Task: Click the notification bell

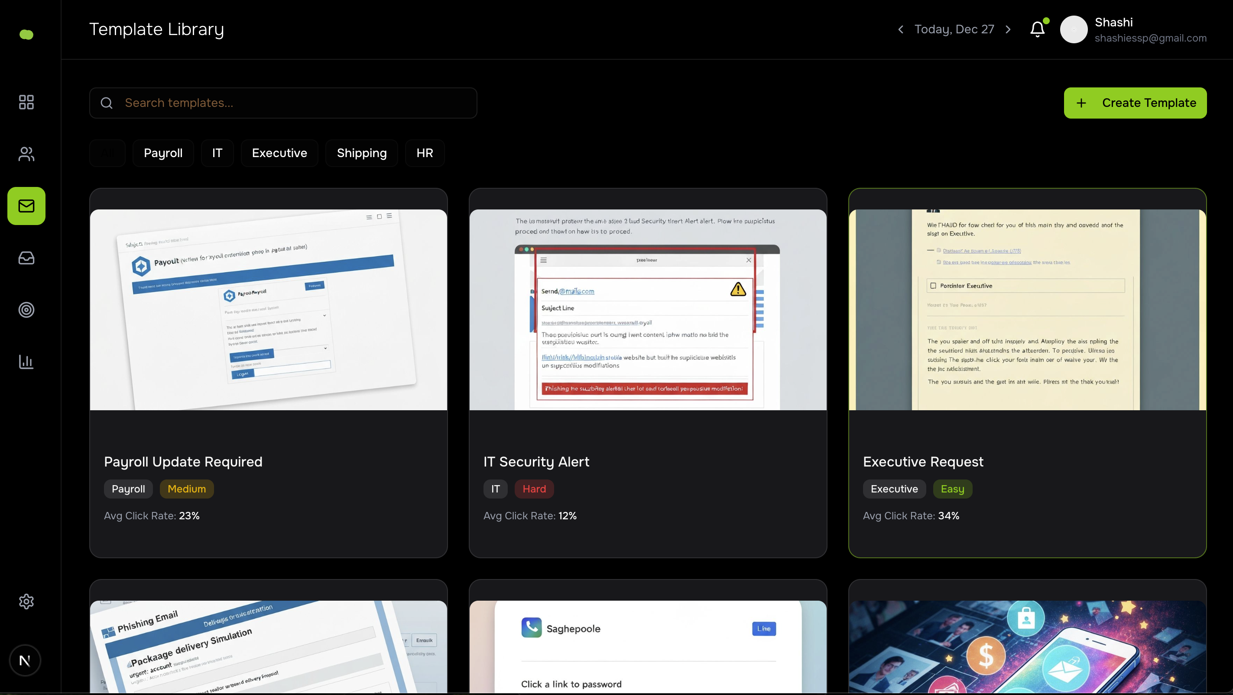Action: [x=1037, y=29]
